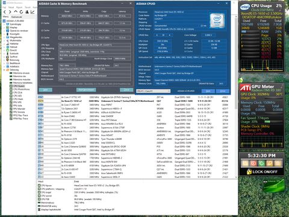Screen dimensions: 289x217
Task: Expand the Multimédia tree node
Action: point(4,40)
